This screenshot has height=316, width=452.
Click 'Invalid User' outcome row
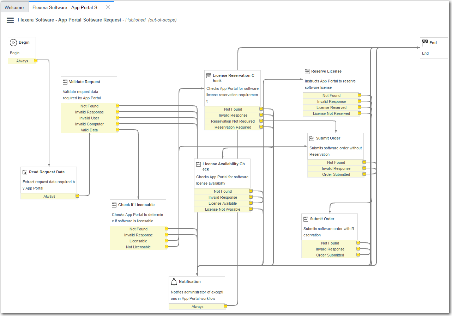(89, 118)
